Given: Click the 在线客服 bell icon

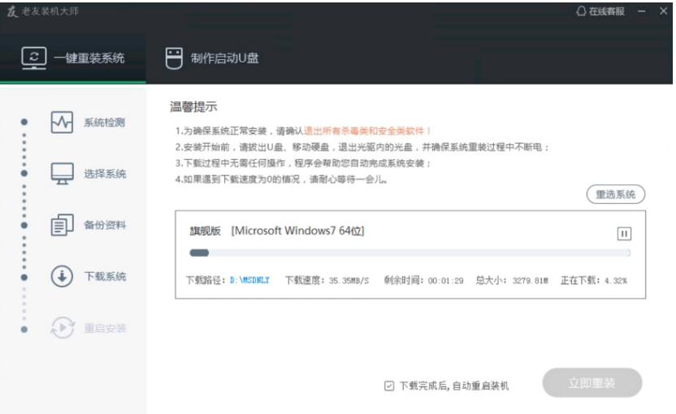Looking at the screenshot, I should [x=581, y=11].
